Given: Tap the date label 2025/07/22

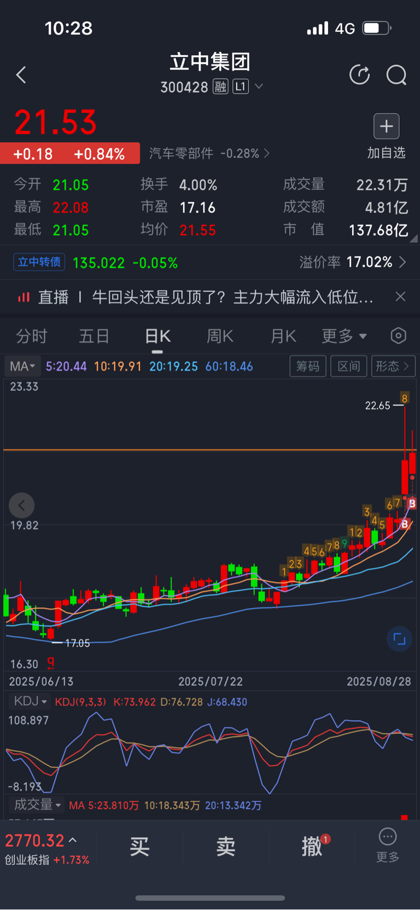Looking at the screenshot, I should (211, 681).
